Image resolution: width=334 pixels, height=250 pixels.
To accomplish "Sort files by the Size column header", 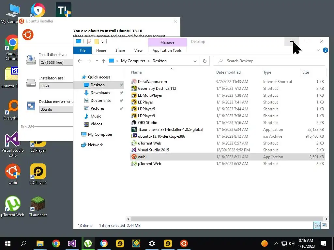I will click(x=313, y=72).
